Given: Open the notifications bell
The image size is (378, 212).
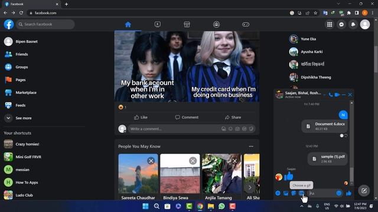Looking at the screenshot, I should pos(353,24).
